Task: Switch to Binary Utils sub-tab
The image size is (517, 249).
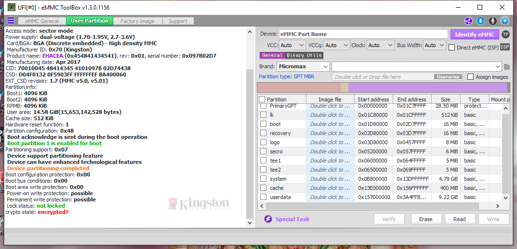Action: [x=304, y=55]
